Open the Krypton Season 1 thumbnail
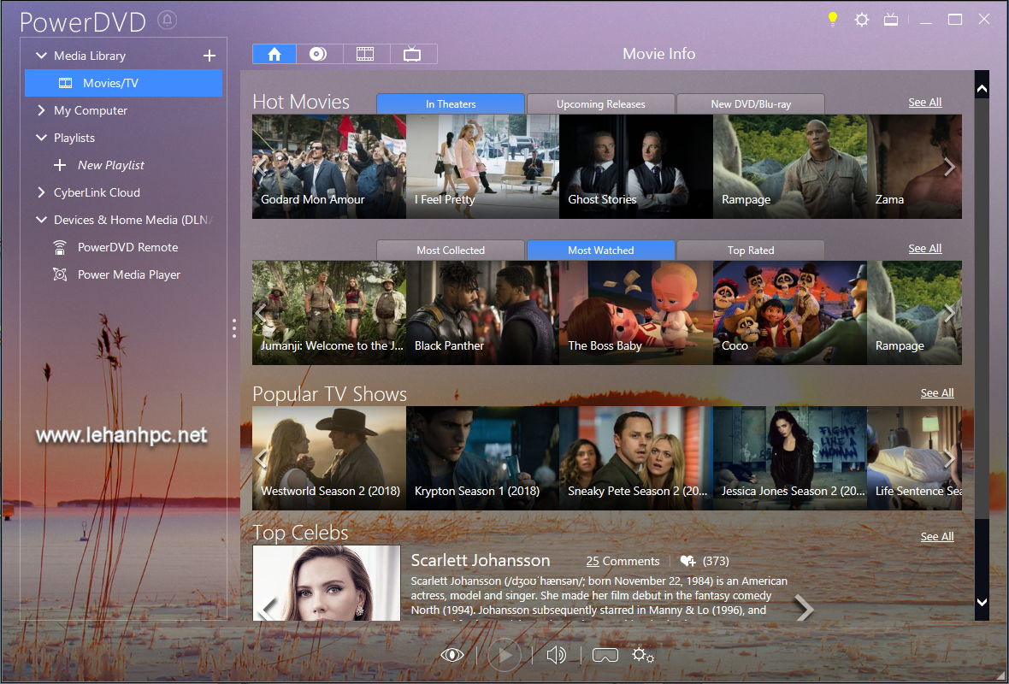 [x=482, y=458]
